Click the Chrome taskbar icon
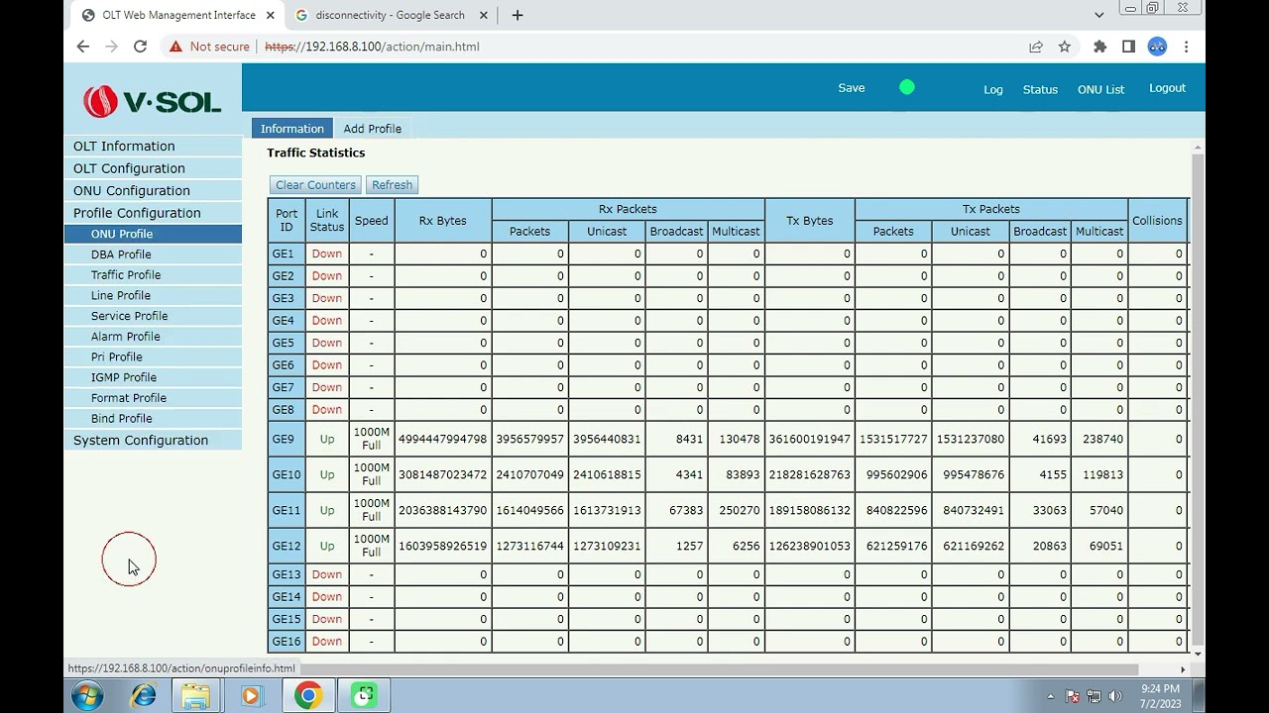Screen dimensions: 1269x713 click(x=308, y=696)
